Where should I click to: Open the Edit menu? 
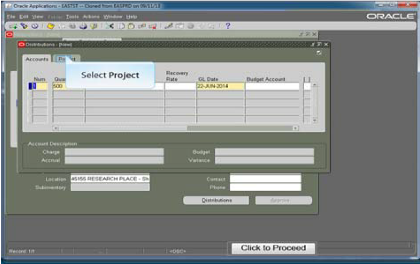[x=24, y=17]
